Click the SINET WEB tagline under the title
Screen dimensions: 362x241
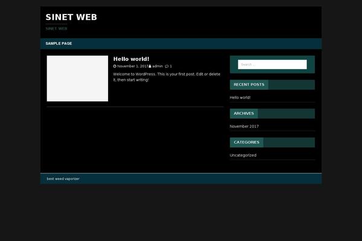pyautogui.click(x=56, y=28)
